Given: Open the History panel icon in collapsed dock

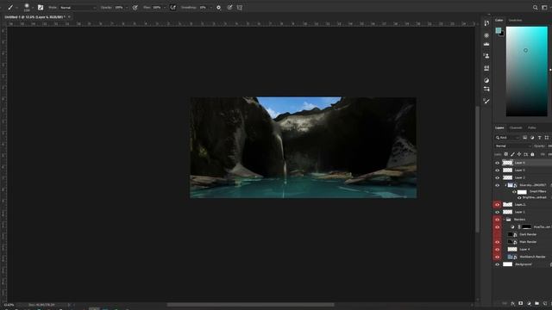Looking at the screenshot, I should pyautogui.click(x=486, y=23).
